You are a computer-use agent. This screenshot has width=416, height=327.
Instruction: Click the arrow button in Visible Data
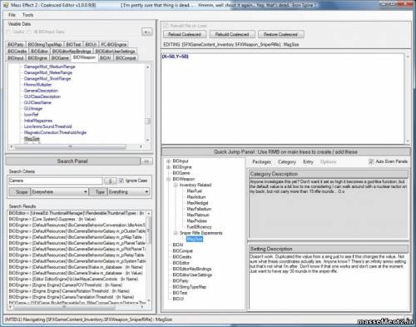point(146,32)
